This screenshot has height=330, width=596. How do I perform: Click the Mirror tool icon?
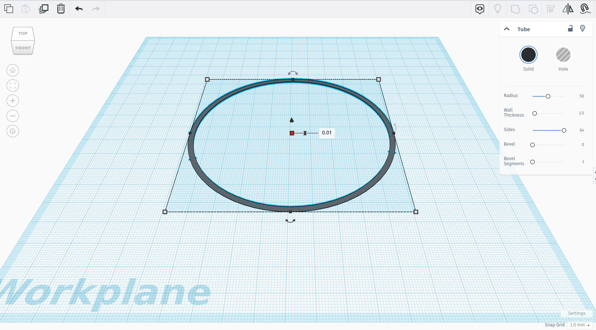568,9
